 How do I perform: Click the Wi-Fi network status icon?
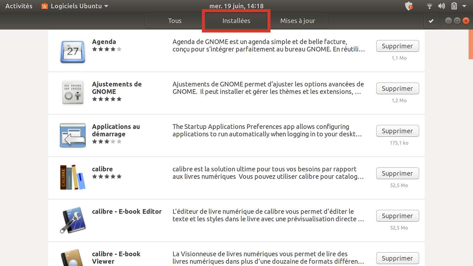pyautogui.click(x=430, y=6)
